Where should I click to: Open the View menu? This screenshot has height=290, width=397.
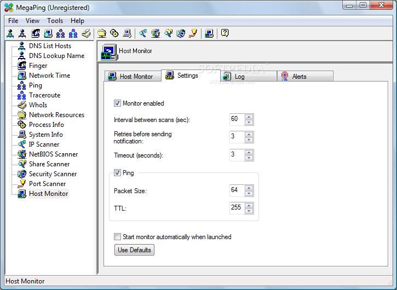pyautogui.click(x=32, y=21)
